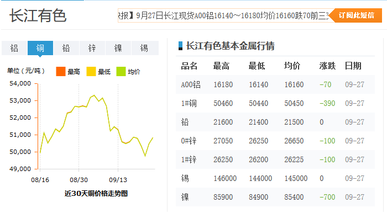The image size is (387, 224).
Task: Open the A00铝 row in table
Action: tap(191, 84)
